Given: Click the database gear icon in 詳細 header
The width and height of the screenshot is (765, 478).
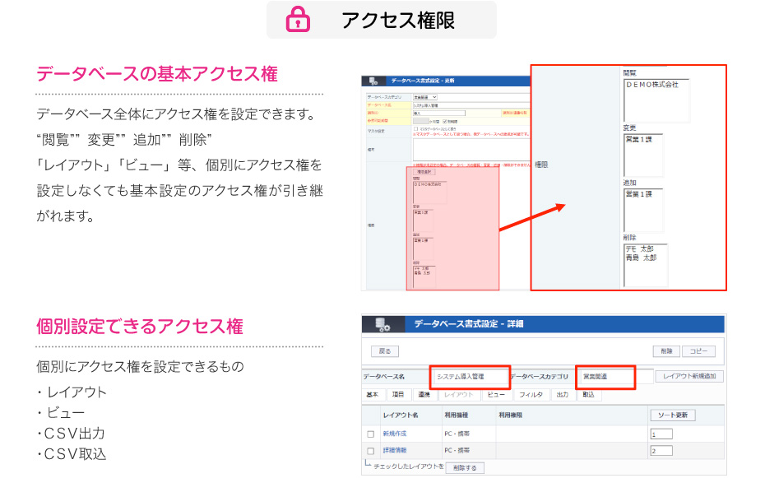Looking at the screenshot, I should 382,324.
